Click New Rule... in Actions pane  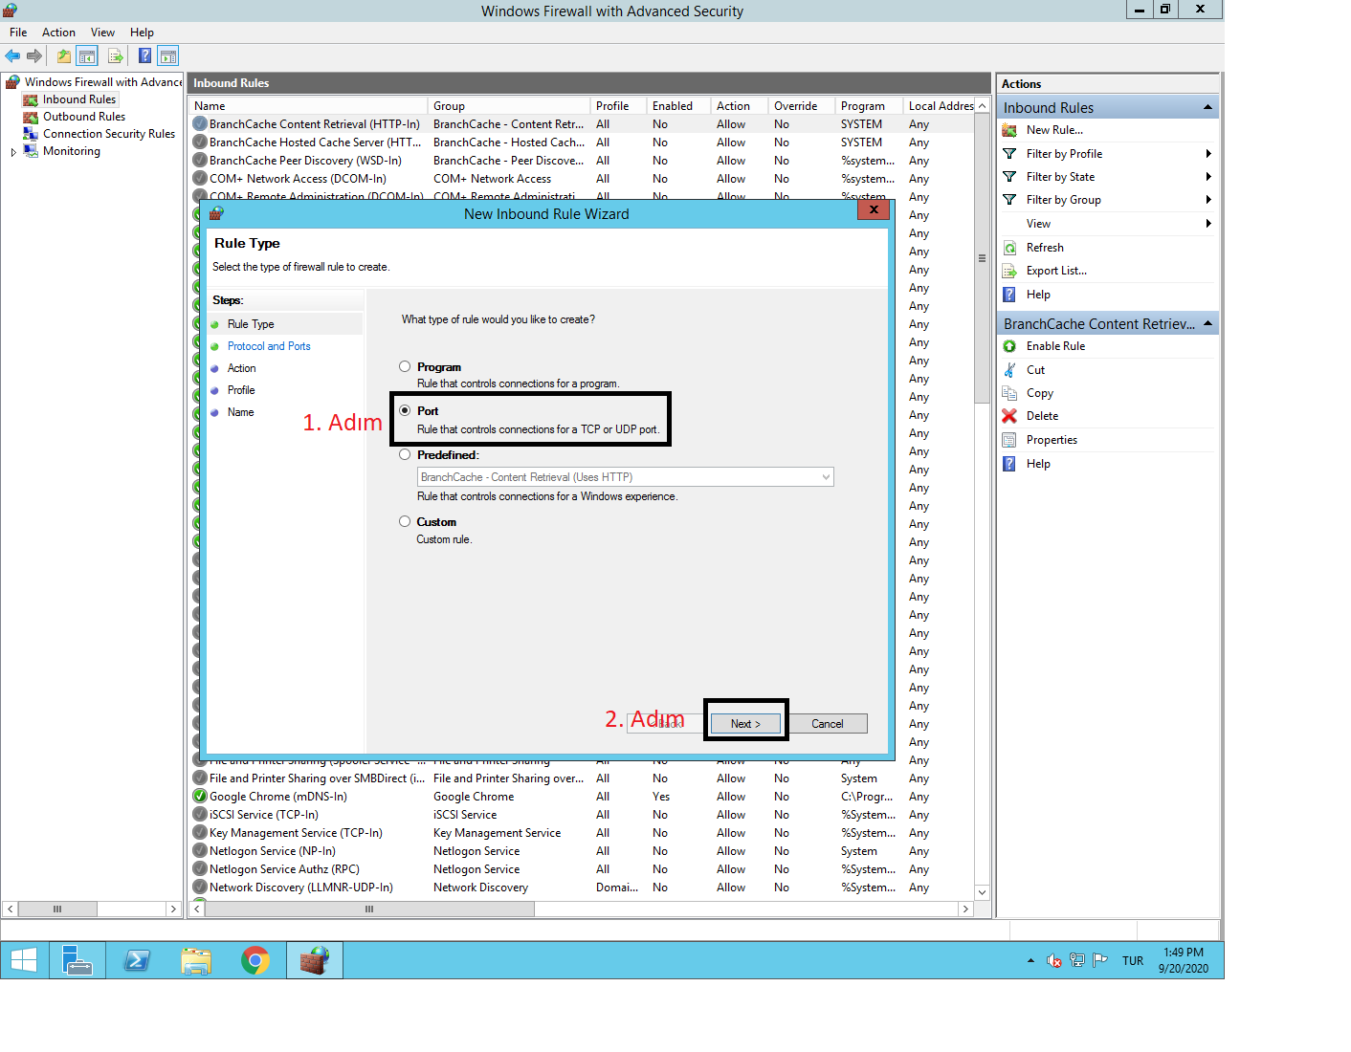point(1054,130)
